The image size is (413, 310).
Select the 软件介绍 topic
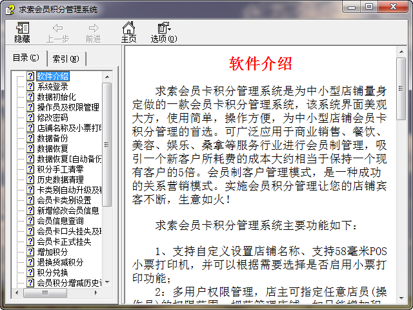(x=53, y=76)
